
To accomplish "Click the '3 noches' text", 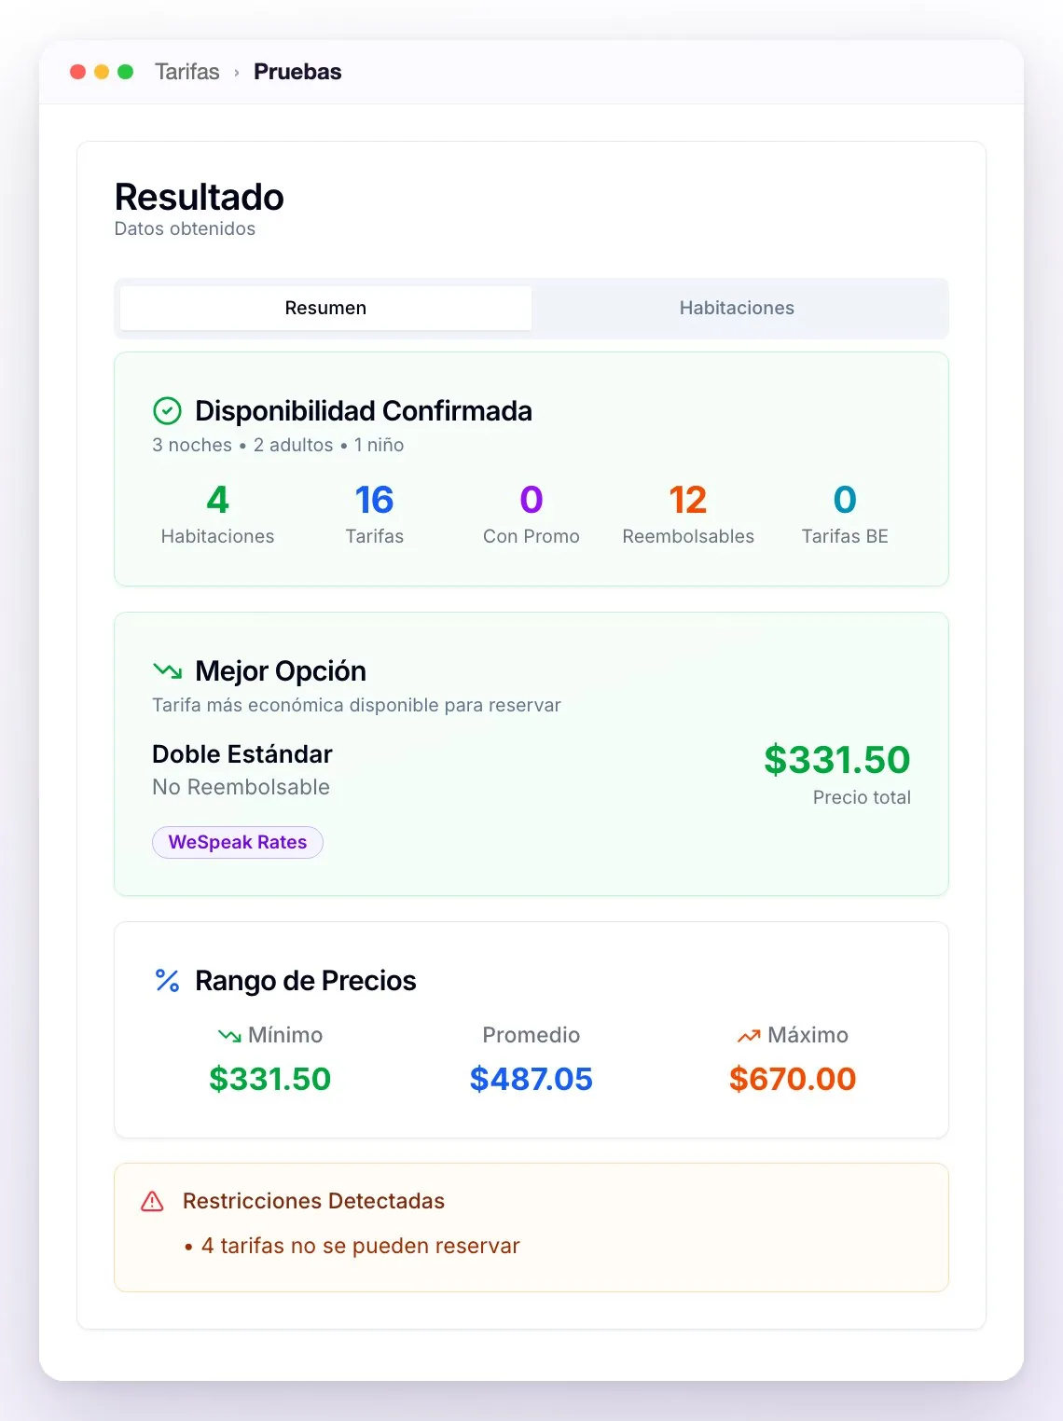I will point(192,445).
